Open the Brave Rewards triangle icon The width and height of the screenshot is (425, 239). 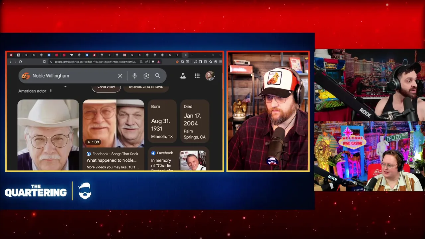click(x=158, y=62)
